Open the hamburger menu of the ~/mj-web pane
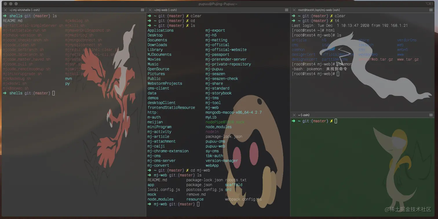Image resolution: width=438 pixels, height=219 pixels. (x=287, y=10)
